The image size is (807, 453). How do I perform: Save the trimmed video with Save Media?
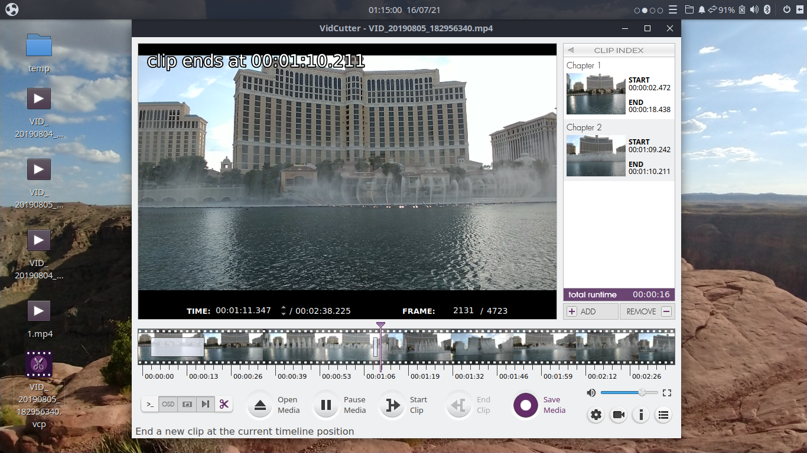pyautogui.click(x=525, y=405)
